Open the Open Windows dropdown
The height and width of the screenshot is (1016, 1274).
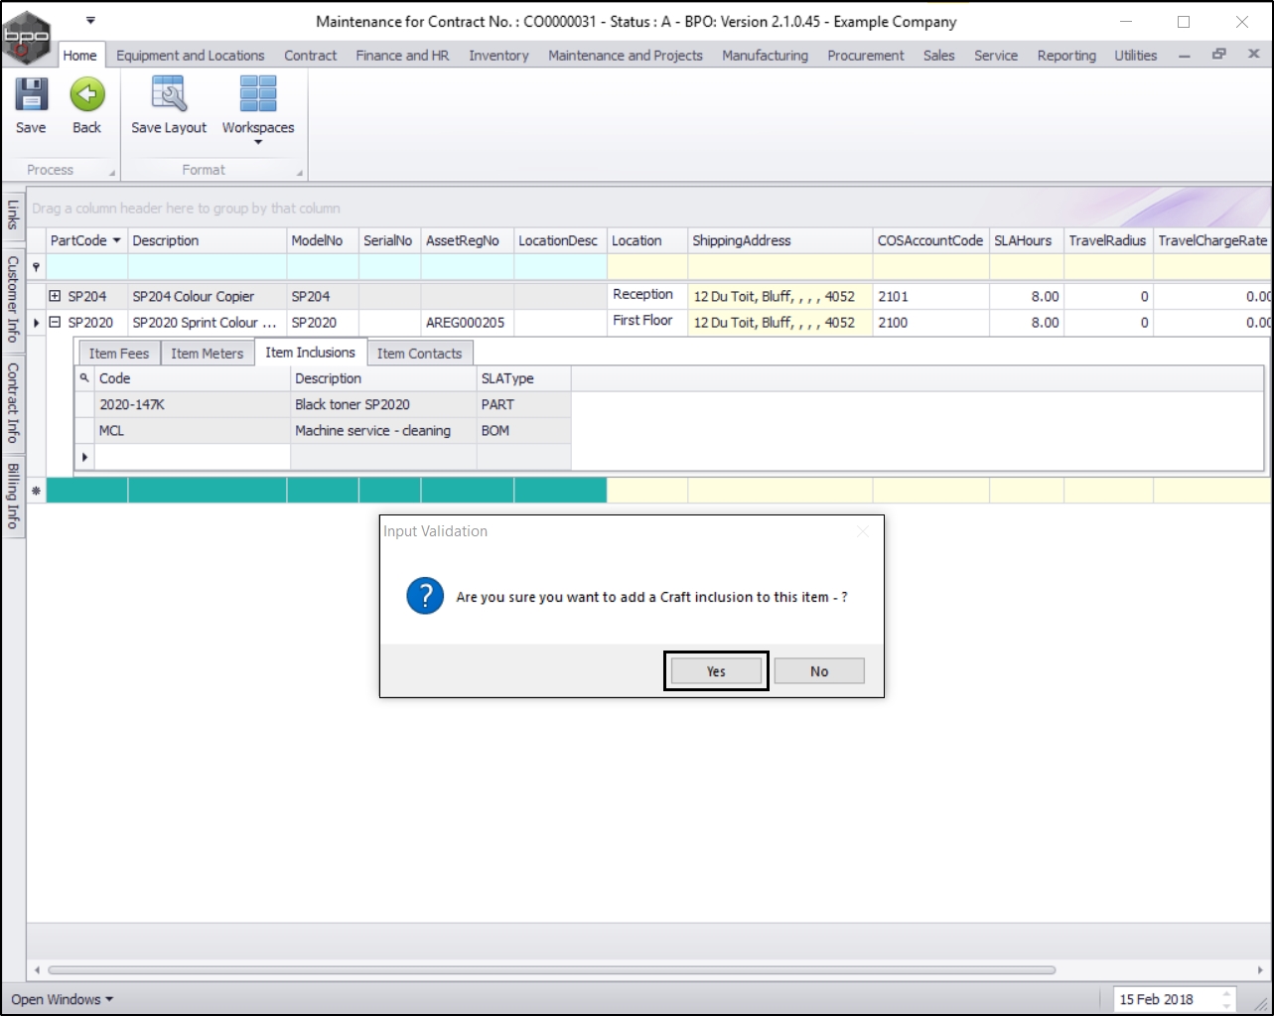coord(62,999)
